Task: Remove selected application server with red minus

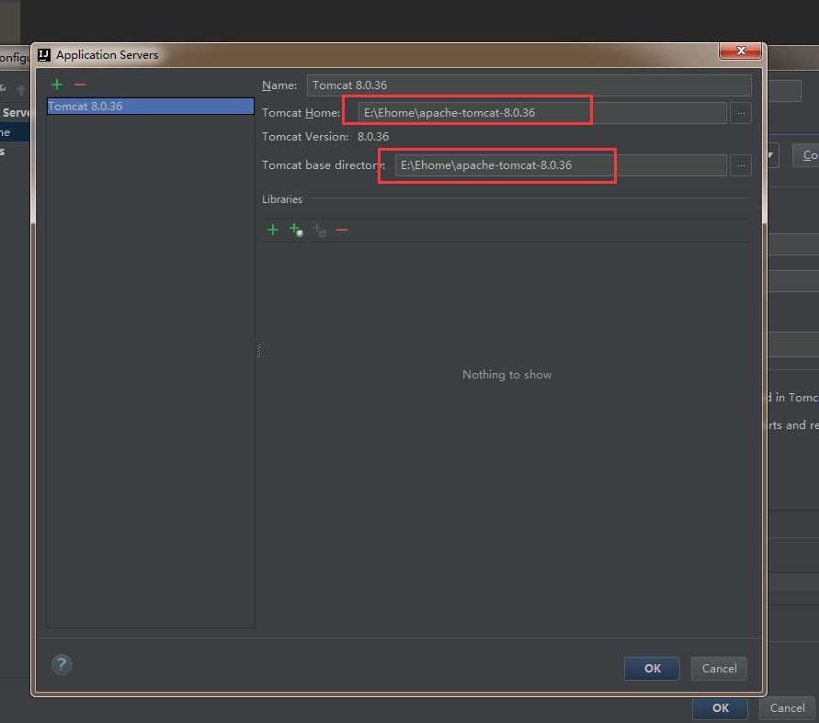Action: point(80,84)
